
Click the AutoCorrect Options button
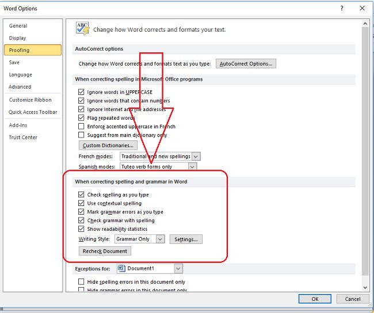tap(246, 64)
